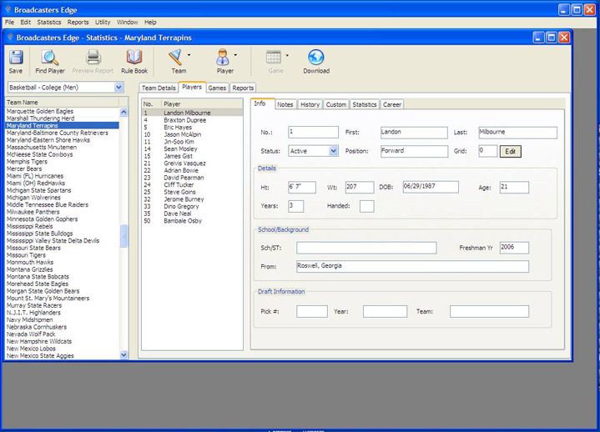600x432 pixels.
Task: Open the Notes tab
Action: pyautogui.click(x=285, y=104)
